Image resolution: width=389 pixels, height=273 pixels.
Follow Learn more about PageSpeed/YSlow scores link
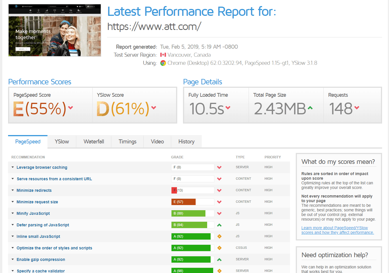337,230
